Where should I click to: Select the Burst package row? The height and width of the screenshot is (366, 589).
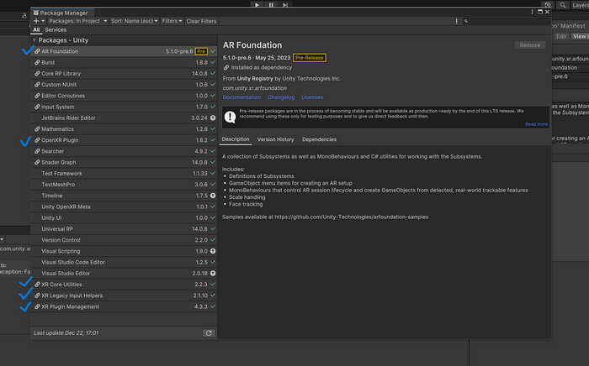coord(124,62)
